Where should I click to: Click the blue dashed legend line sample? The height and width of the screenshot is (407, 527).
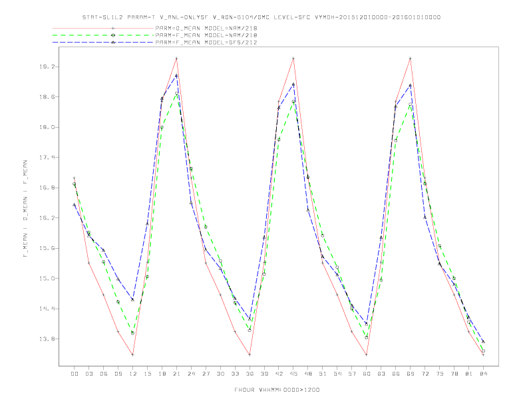click(x=103, y=43)
